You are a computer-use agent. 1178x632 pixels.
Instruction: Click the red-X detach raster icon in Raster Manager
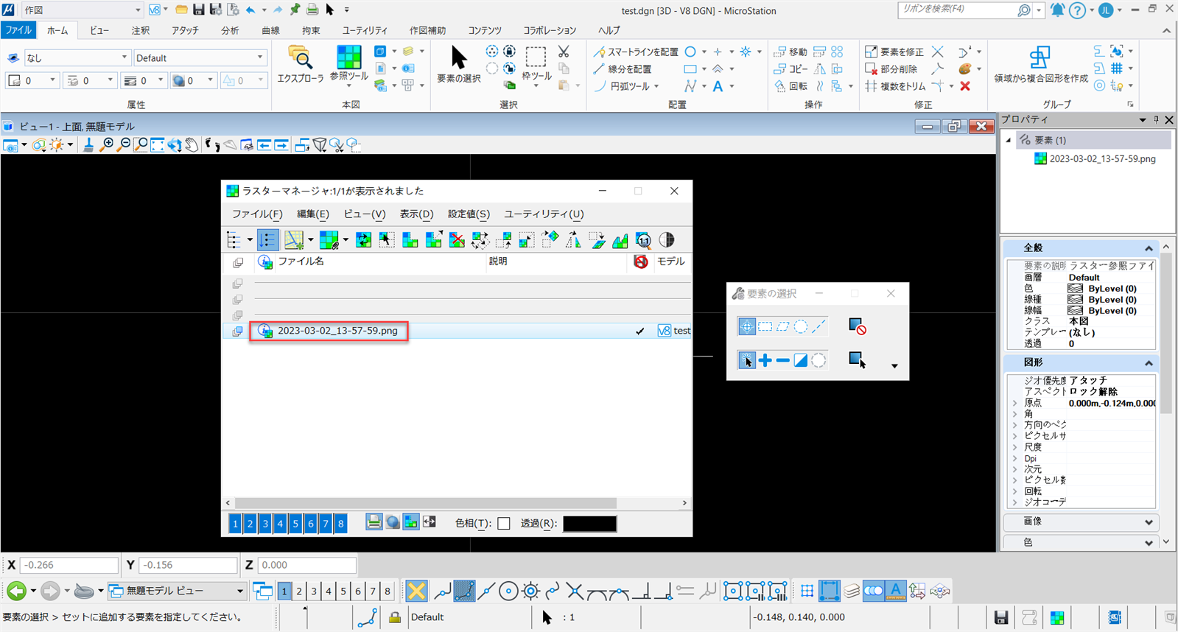pos(457,240)
